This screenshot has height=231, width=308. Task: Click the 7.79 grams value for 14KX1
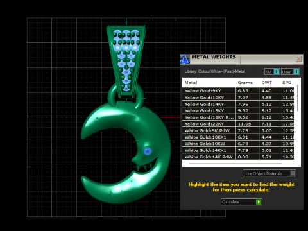(x=243, y=151)
